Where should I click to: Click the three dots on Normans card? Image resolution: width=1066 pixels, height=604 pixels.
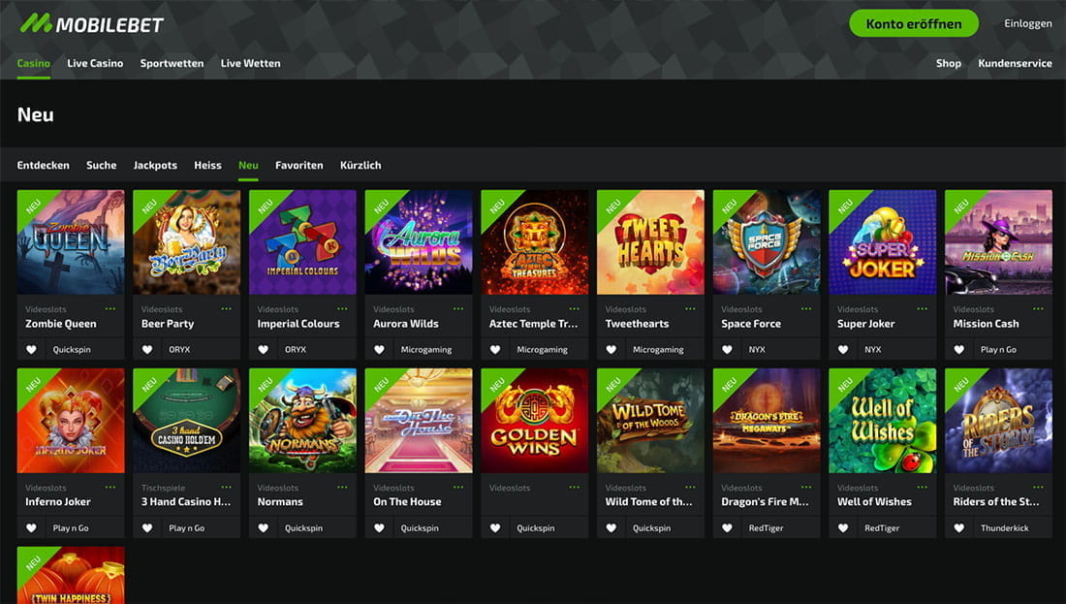tap(342, 487)
